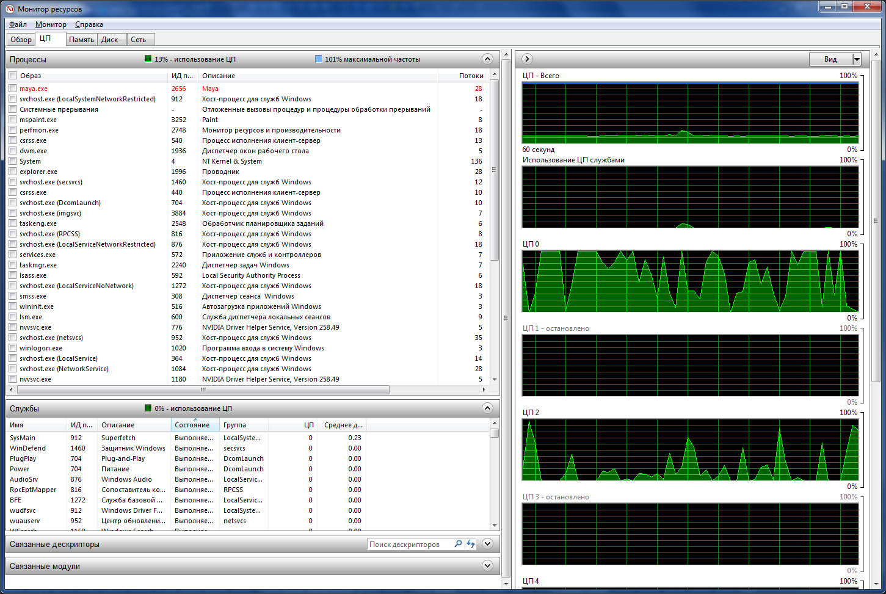886x594 pixels.
Task: Click the Resource Monitor title bar icon
Action: (10, 9)
